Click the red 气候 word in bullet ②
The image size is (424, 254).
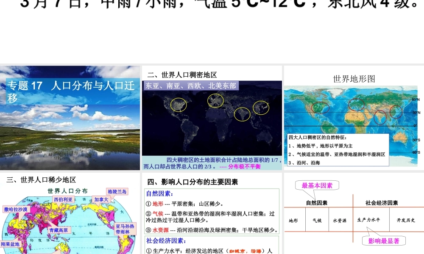[x=158, y=213]
